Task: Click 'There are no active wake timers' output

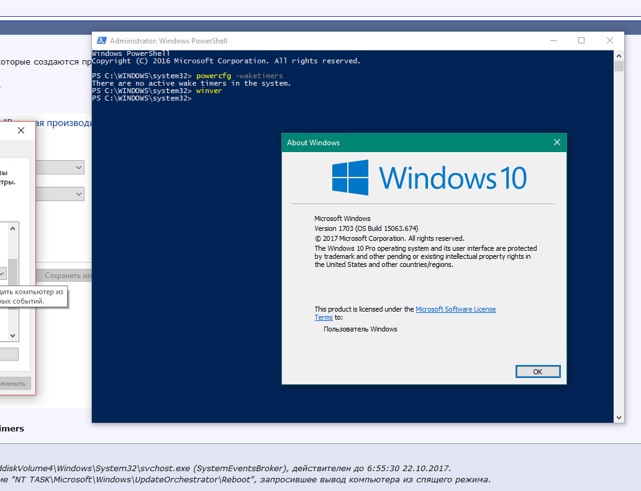Action: [x=191, y=83]
